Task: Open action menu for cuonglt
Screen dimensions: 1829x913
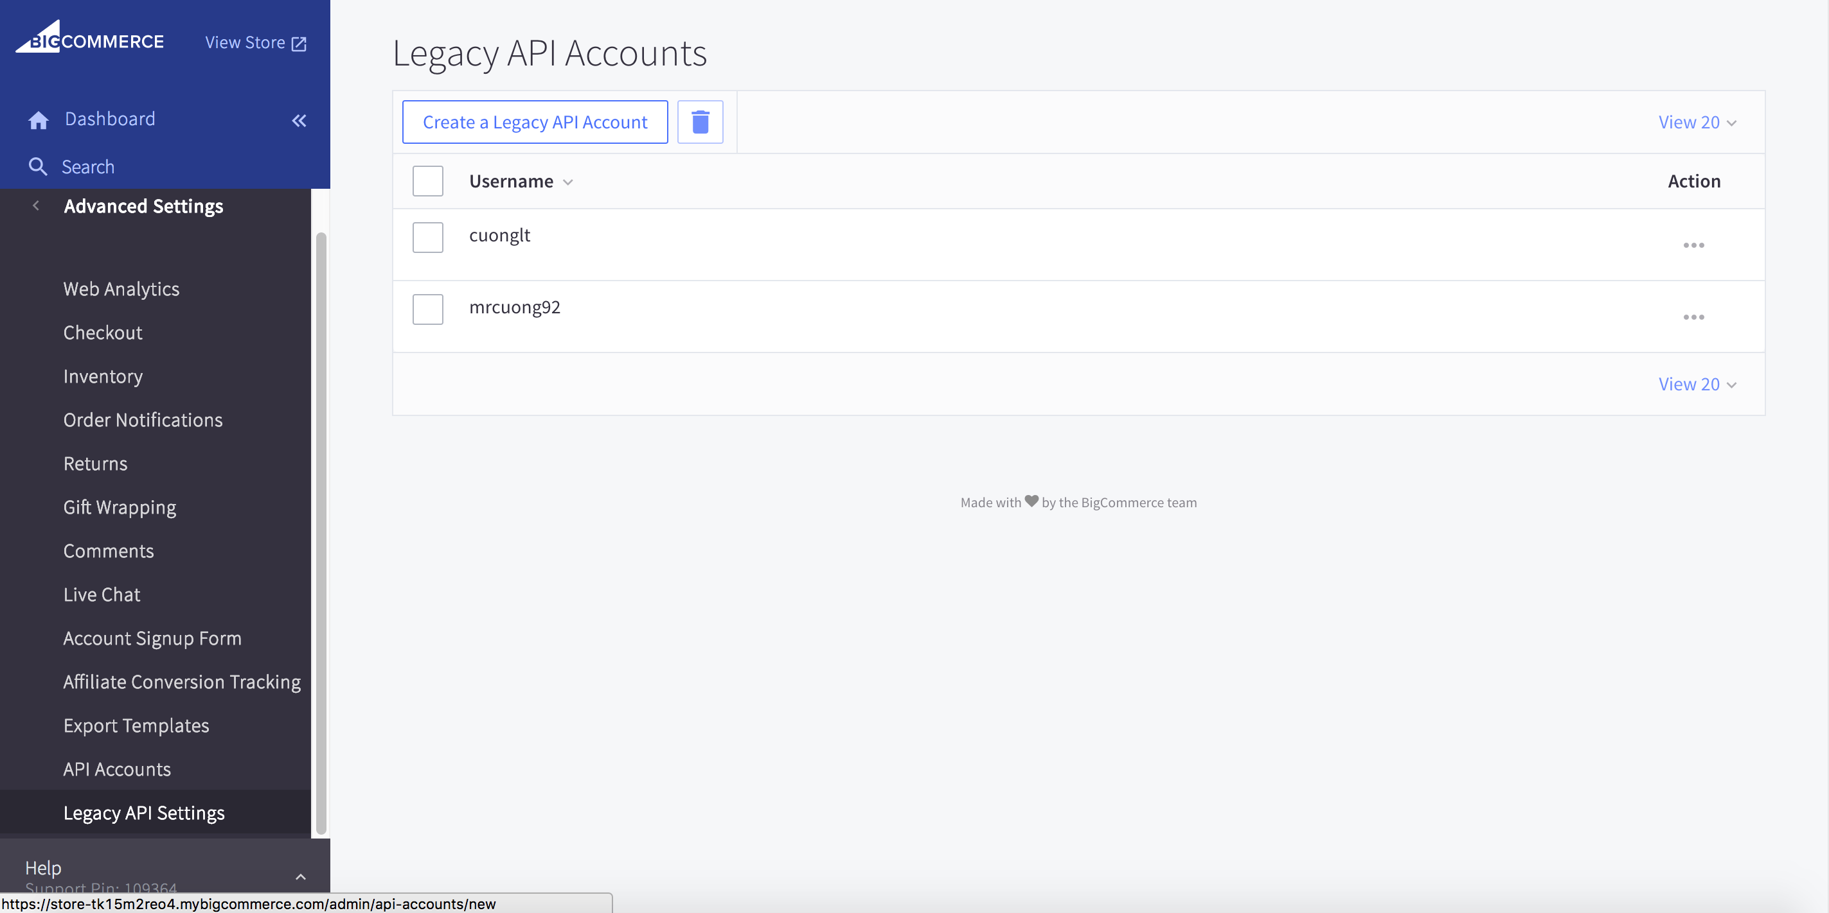Action: pyautogui.click(x=1693, y=245)
